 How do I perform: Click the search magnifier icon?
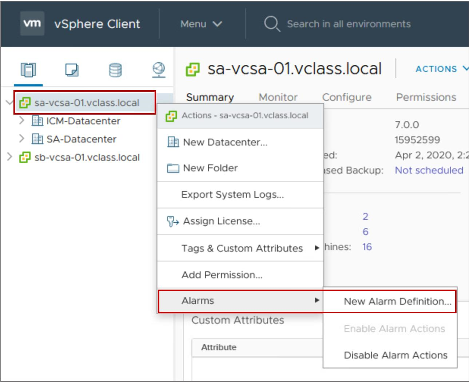272,24
